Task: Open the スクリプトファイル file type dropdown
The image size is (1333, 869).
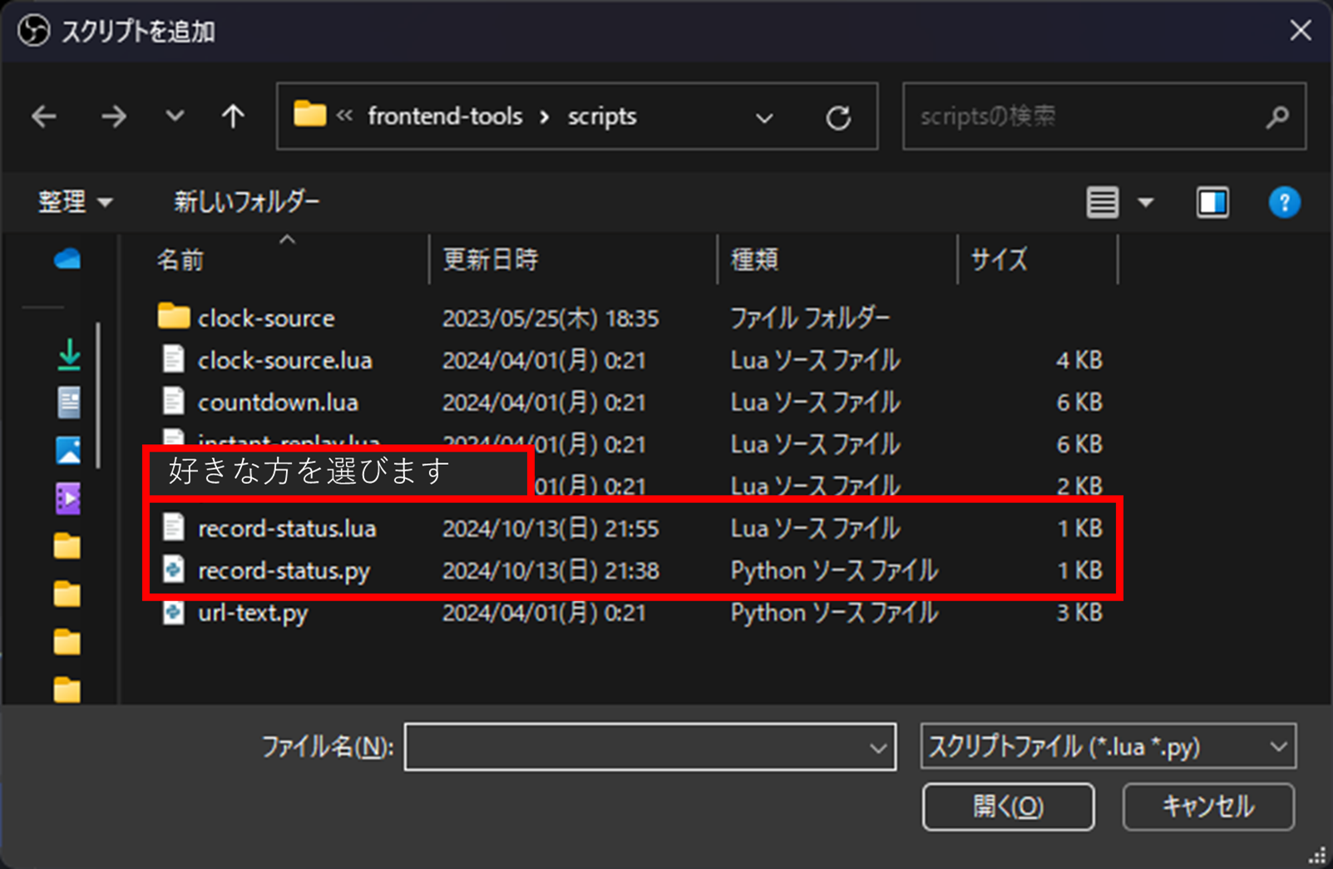Action: point(1108,747)
